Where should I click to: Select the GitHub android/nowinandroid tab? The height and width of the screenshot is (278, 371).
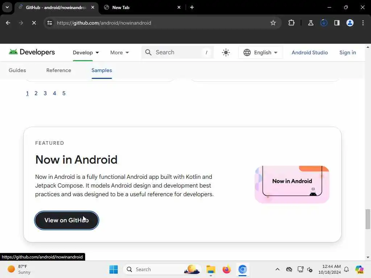click(x=56, y=7)
